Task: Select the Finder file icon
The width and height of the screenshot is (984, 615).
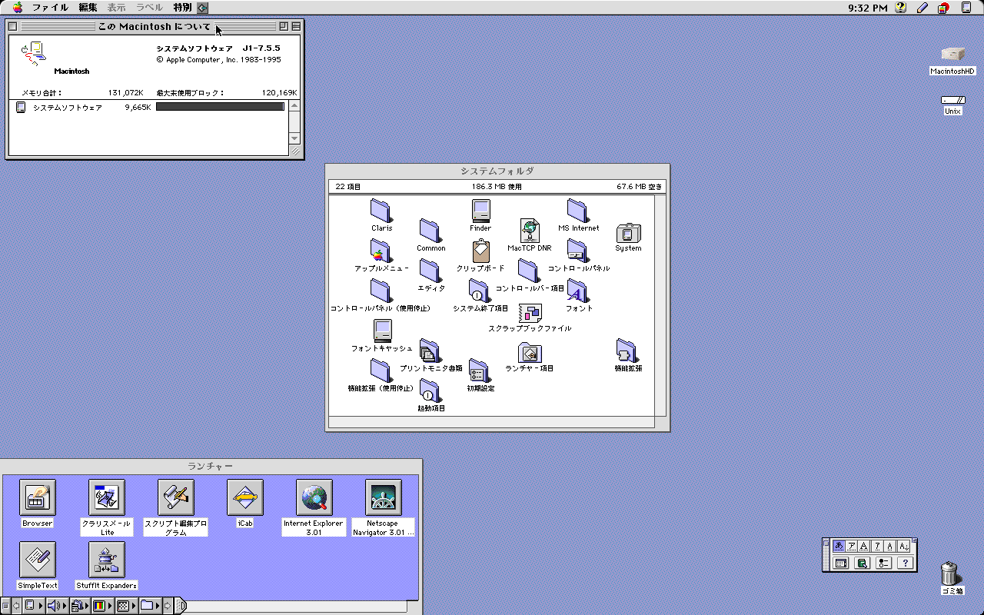Action: pos(480,211)
